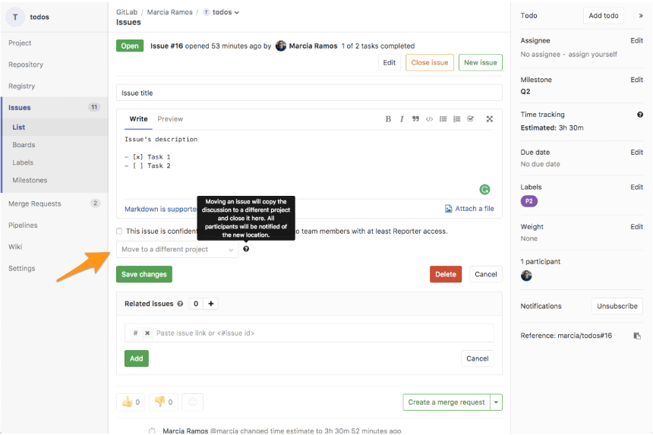Click the Issue title input field
Viewport: 653px width, 435px height.
tap(309, 93)
